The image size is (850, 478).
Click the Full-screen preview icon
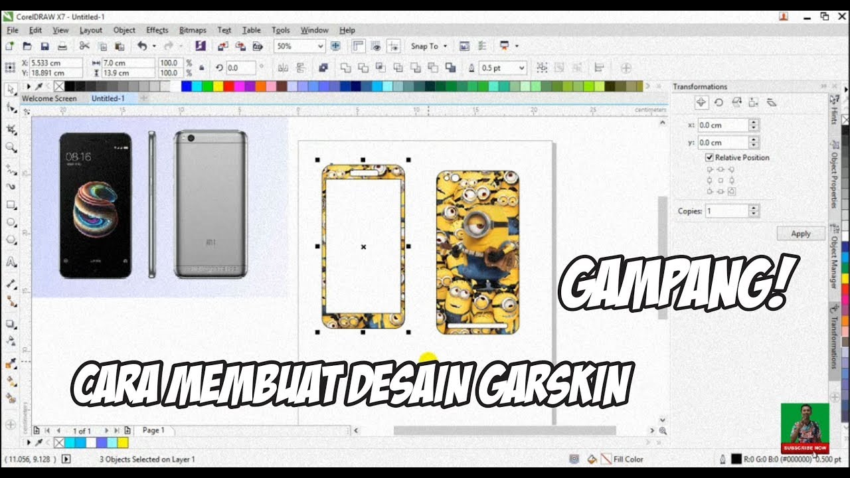click(x=335, y=46)
